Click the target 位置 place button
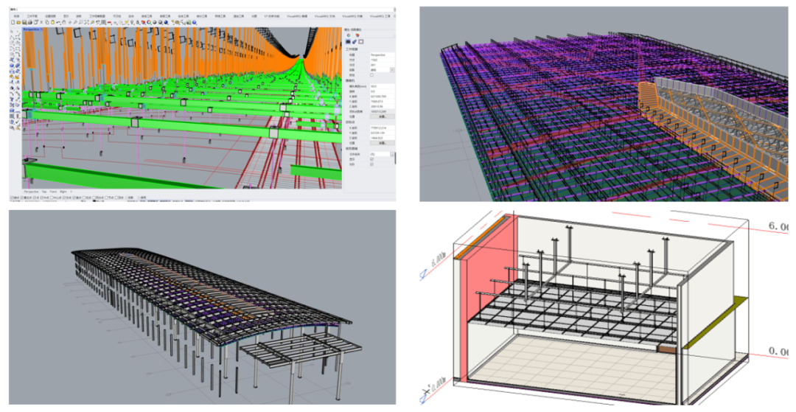 click(x=382, y=142)
